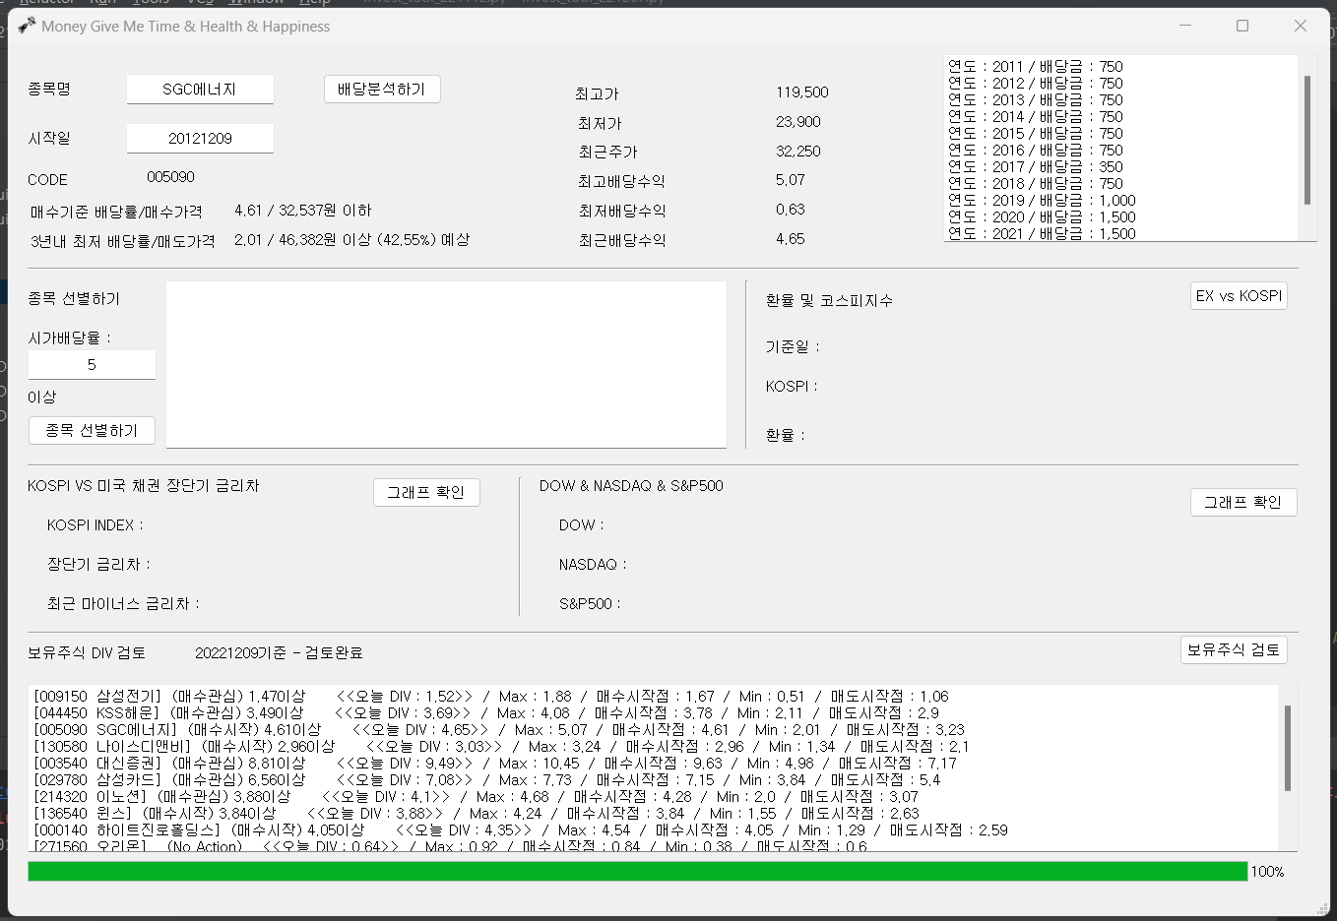Viewport: 1337px width, 921px height.
Task: Click the [003540 대신증권] row
Action: click(x=495, y=763)
